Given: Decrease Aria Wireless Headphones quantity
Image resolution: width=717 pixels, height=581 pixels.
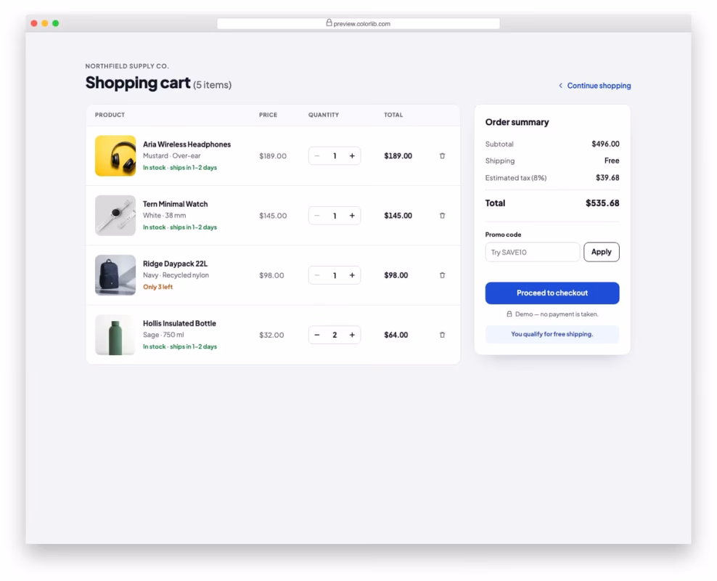Looking at the screenshot, I should (317, 156).
